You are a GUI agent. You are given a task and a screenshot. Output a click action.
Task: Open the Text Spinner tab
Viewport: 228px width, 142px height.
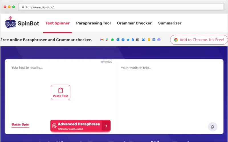coord(58,23)
